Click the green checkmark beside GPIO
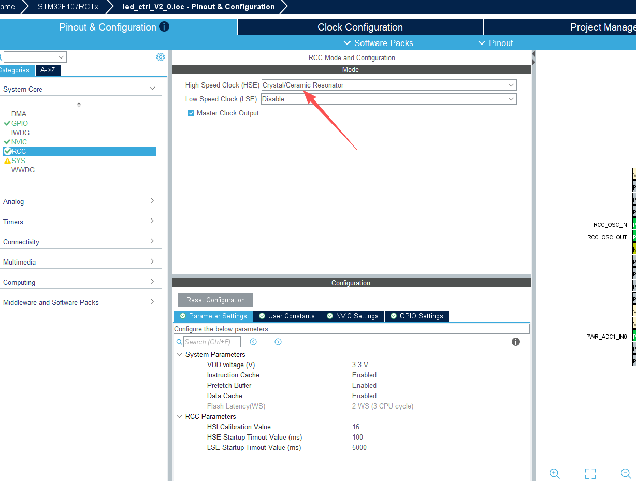The image size is (636, 481). (7, 123)
